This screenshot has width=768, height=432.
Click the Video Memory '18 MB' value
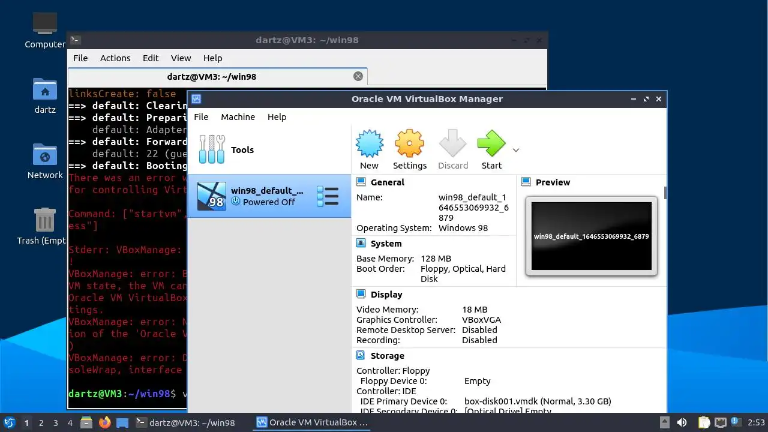(475, 310)
